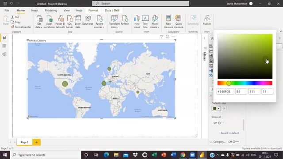Click the hue slider handle
Viewport: 283px width, 159px height.
click(229, 83)
